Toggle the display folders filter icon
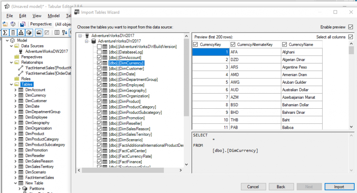The width and height of the screenshot is (357, 193). coord(39,33)
